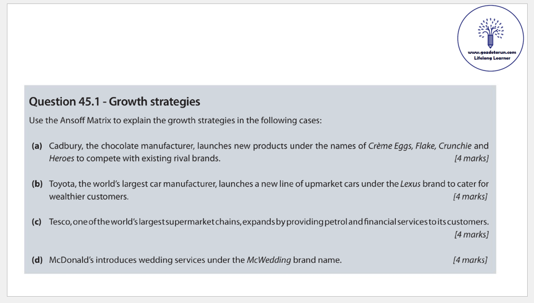Open the www.gozdetorun.com website link
The image size is (534, 303).
492,52
